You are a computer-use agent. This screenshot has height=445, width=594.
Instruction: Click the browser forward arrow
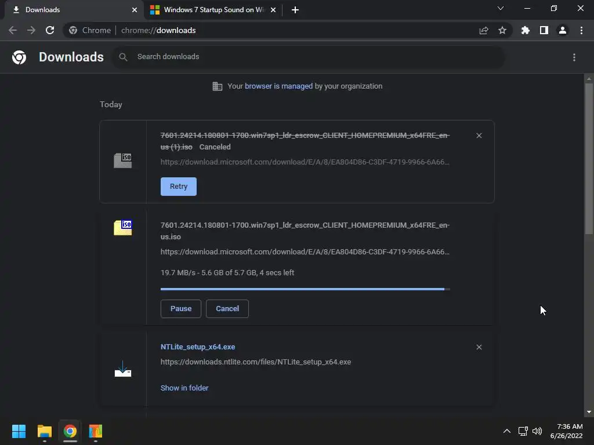(31, 30)
